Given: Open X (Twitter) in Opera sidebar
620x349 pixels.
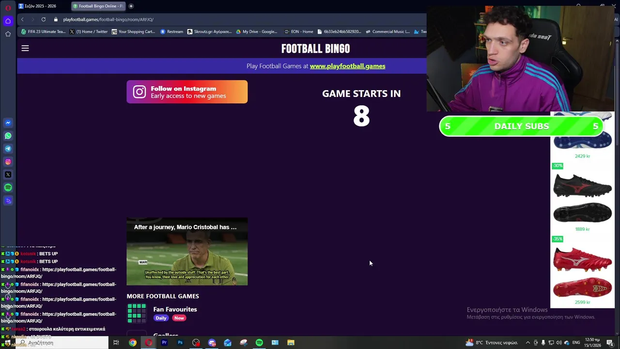Looking at the screenshot, I should (8, 174).
